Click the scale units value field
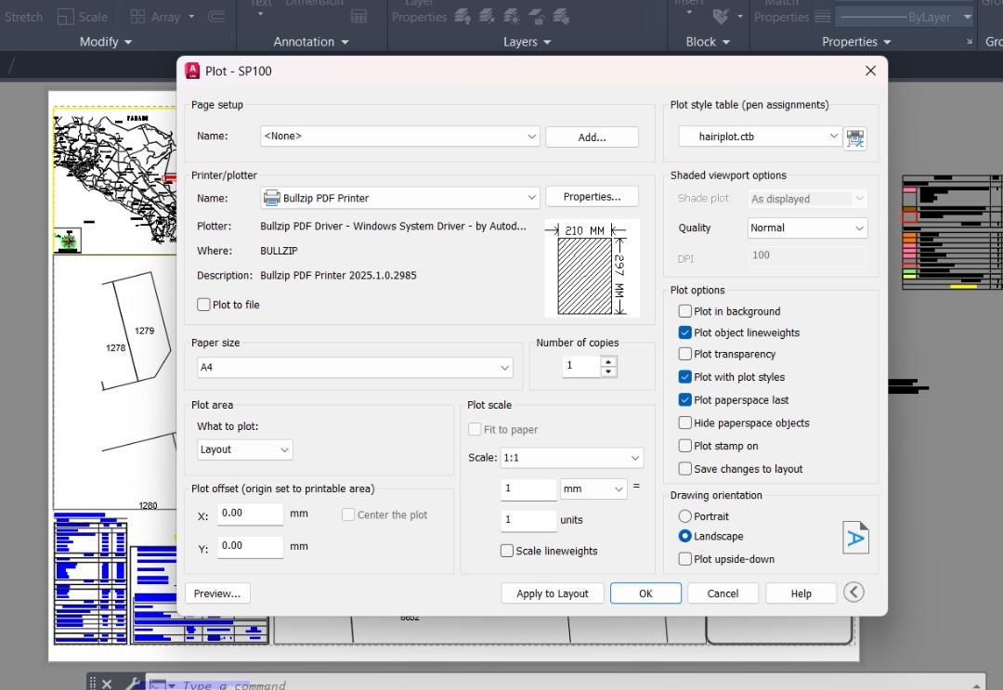Viewport: 1003px width, 690px height. [x=529, y=520]
